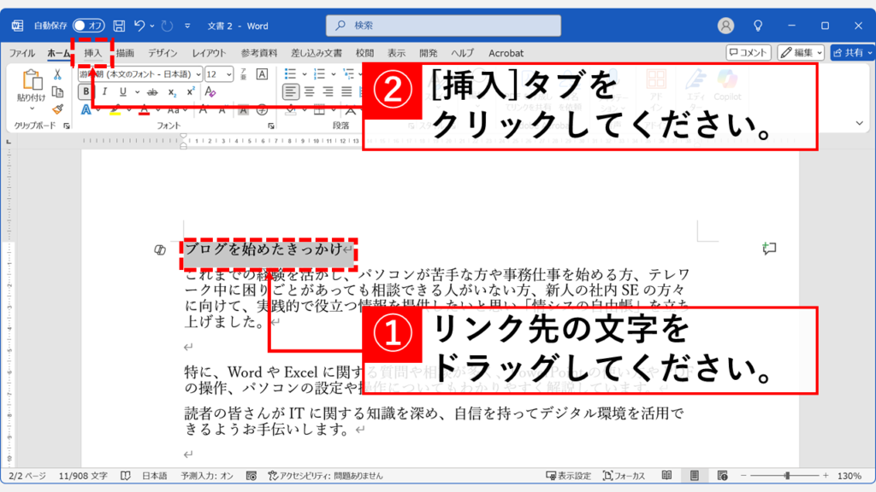Open the 差し込み文書 tab
Screen dimensions: 876x492
coord(317,53)
